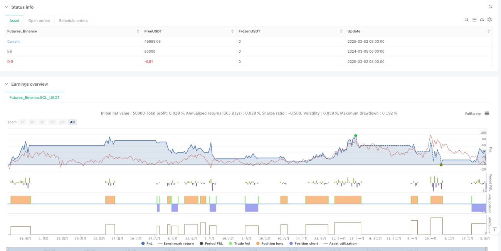
Task: Click the Status info fullscreen shrink icon
Action: (x=491, y=7)
